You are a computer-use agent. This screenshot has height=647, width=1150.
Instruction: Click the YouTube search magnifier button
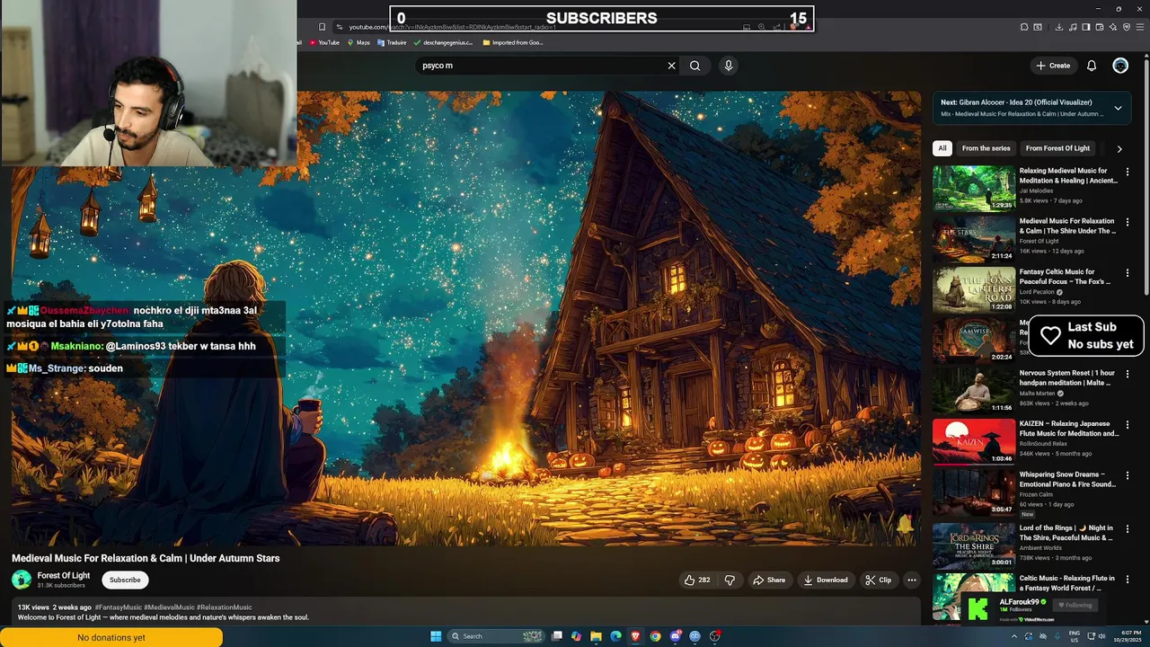pos(694,66)
